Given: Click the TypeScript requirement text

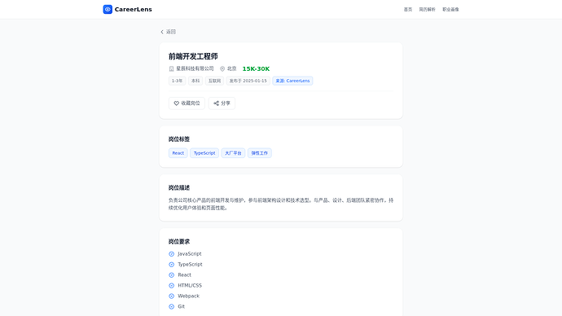Looking at the screenshot, I should point(190,265).
